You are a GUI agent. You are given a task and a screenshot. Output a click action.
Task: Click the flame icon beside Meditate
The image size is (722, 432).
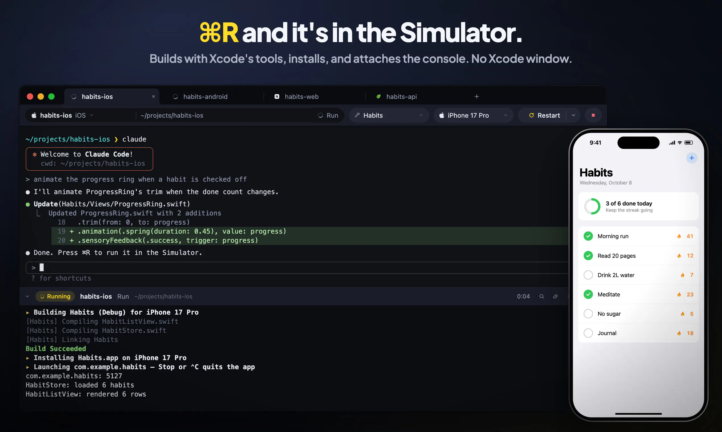[x=679, y=295]
